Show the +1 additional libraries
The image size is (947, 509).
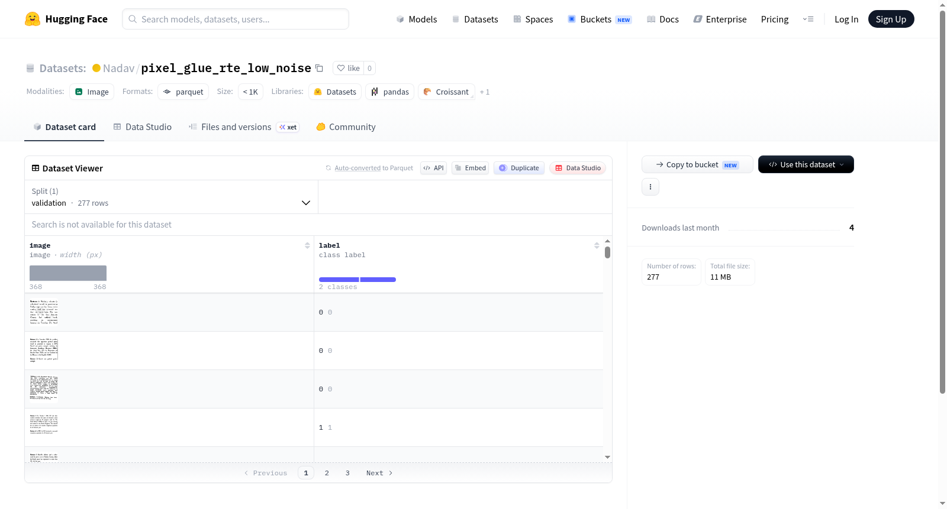coord(485,92)
